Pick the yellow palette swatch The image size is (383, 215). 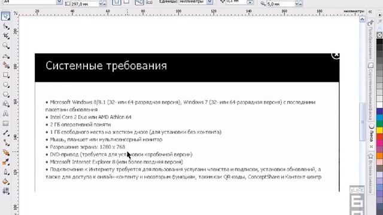(379, 130)
